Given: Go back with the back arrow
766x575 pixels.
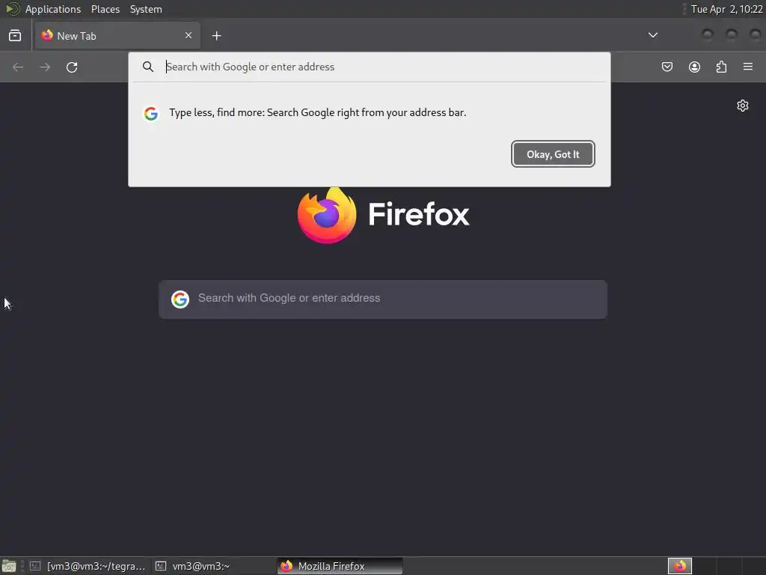Looking at the screenshot, I should coord(18,67).
